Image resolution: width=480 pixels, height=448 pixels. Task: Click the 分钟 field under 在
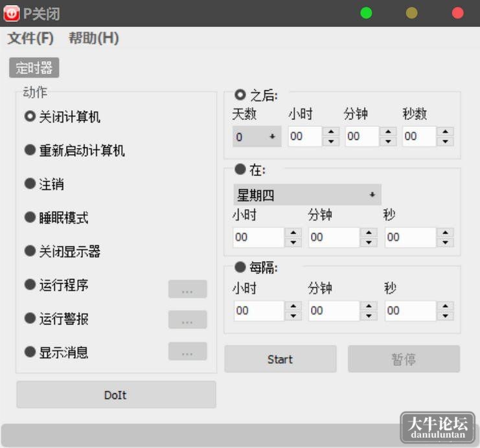click(334, 237)
